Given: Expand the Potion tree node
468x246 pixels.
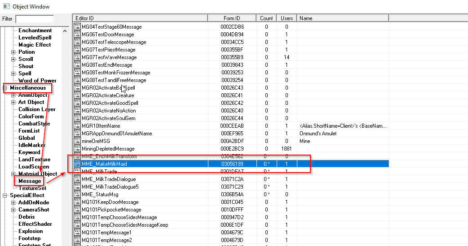Looking at the screenshot, I should click(13, 52).
